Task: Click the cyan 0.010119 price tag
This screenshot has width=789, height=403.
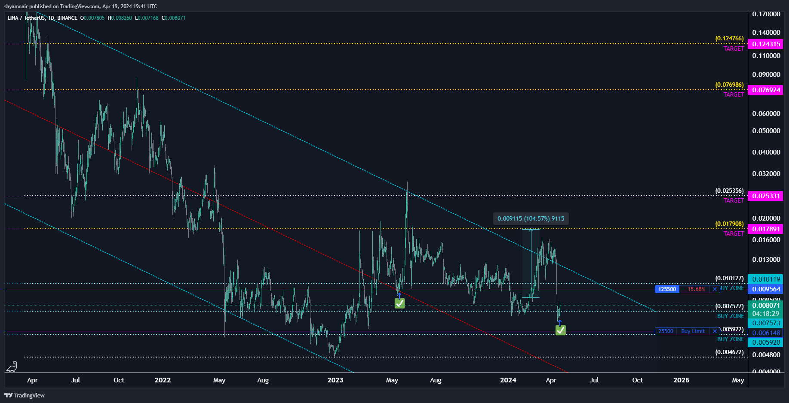Action: [x=766, y=279]
